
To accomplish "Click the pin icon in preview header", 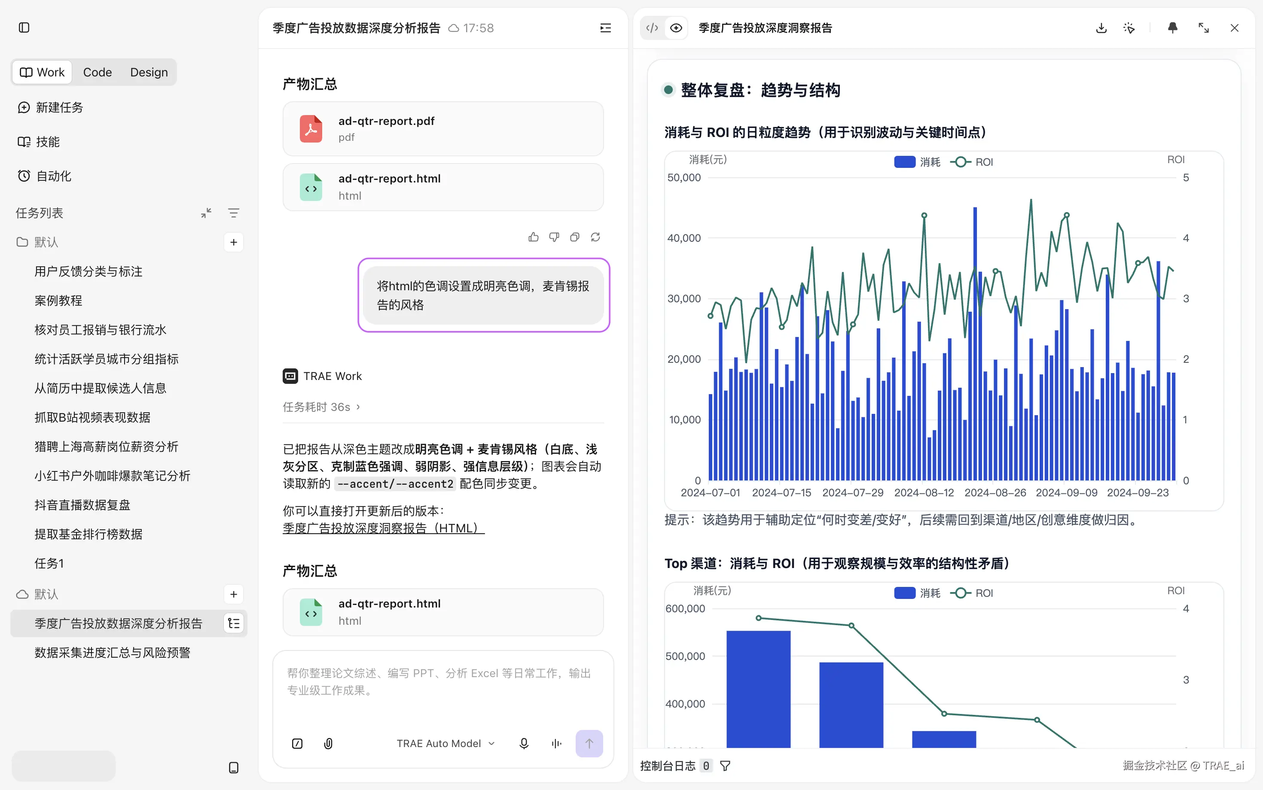I will coord(1172,28).
